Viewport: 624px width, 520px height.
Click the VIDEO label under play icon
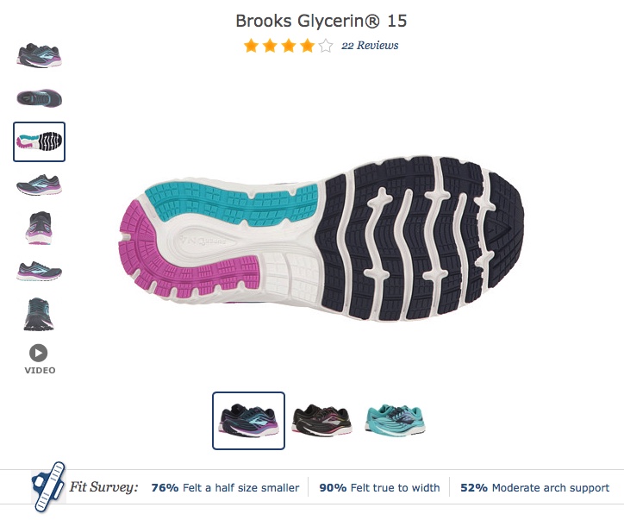point(40,370)
